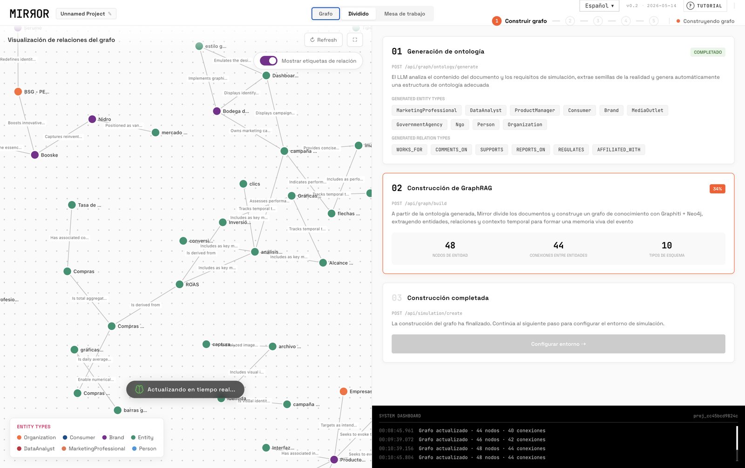Click the REPORTS_ON relation type tag
This screenshot has height=468, width=745.
(530, 150)
